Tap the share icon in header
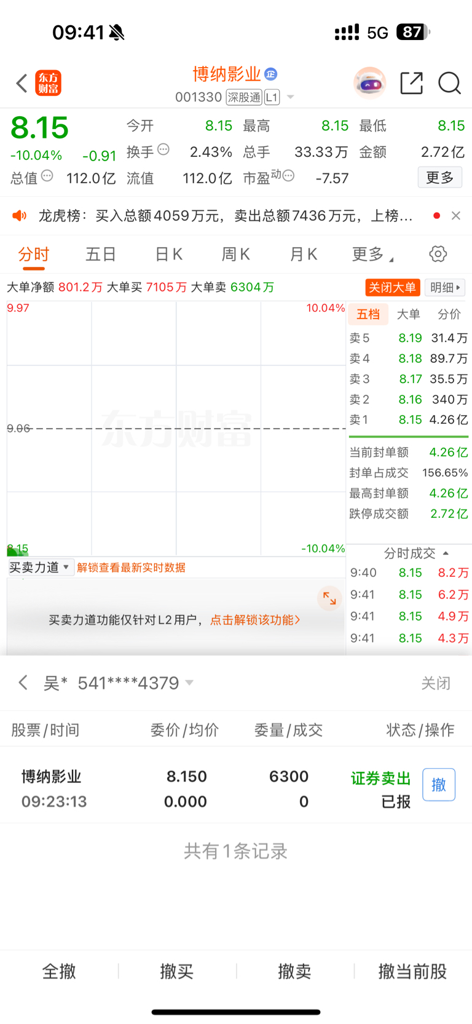This screenshot has height=1024, width=472. click(411, 82)
